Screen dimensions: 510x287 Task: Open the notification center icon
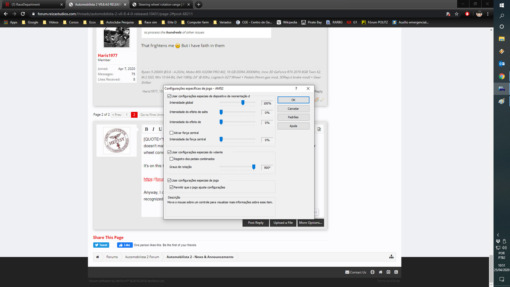click(502, 279)
